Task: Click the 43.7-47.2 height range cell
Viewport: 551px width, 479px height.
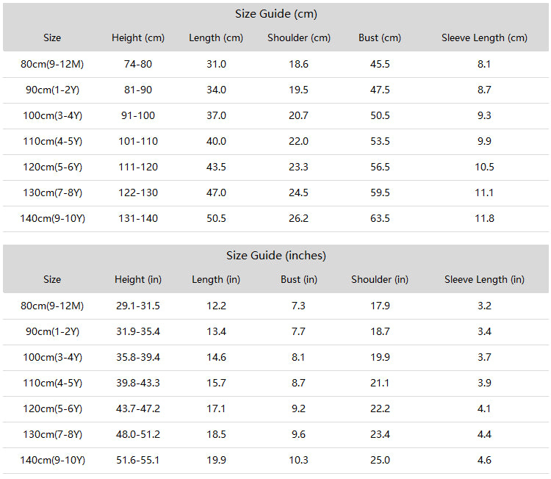Action: tap(138, 408)
